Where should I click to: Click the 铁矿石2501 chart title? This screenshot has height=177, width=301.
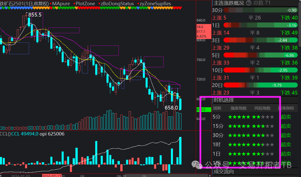coord(24,4)
